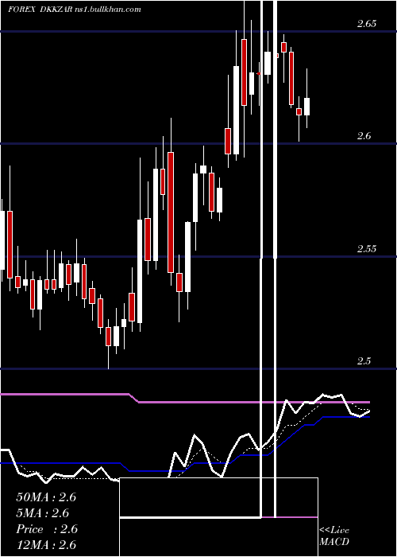This screenshot has width=397, height=557.
Task: Click the FOREX DKKZAR chart title
Action: (x=75, y=9)
